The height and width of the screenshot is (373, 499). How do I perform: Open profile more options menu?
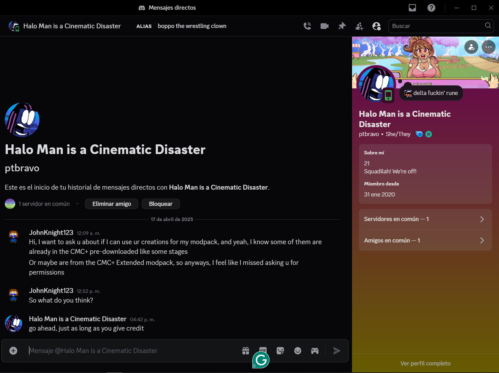coord(488,47)
